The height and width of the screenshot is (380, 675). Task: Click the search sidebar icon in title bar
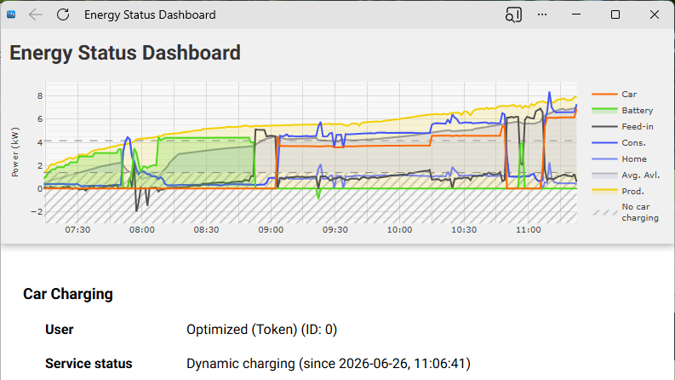pos(513,14)
